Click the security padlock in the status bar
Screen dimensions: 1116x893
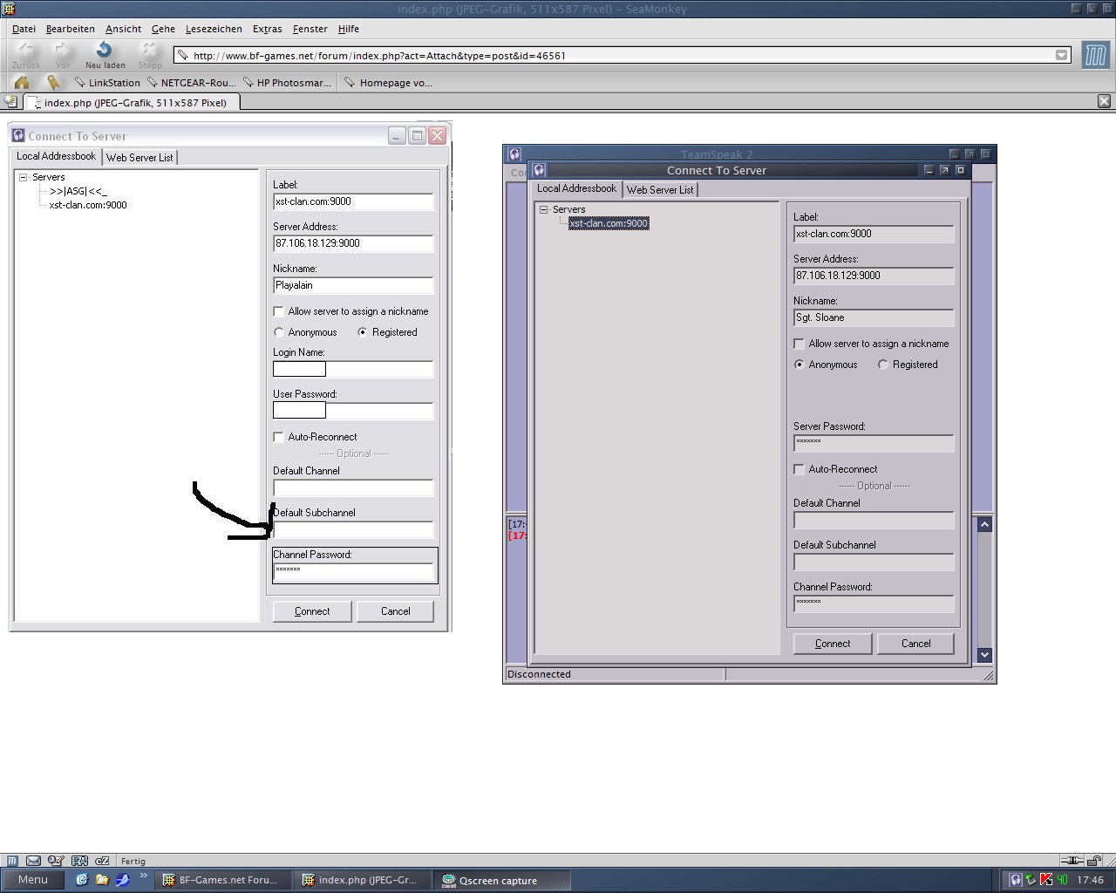[x=1096, y=861]
